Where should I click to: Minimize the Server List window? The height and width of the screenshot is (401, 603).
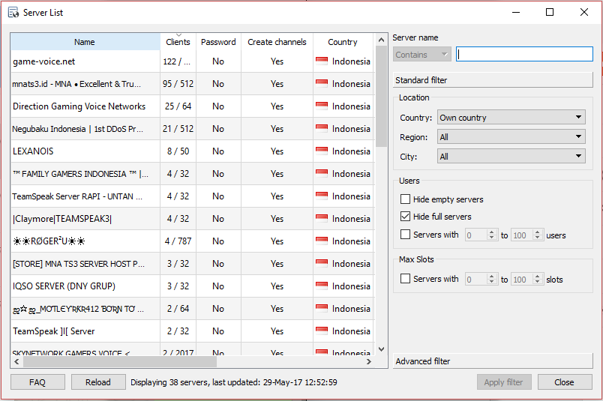516,12
